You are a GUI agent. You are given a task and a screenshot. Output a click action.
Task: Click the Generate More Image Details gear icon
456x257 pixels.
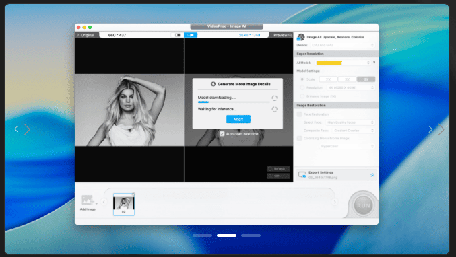click(x=213, y=84)
